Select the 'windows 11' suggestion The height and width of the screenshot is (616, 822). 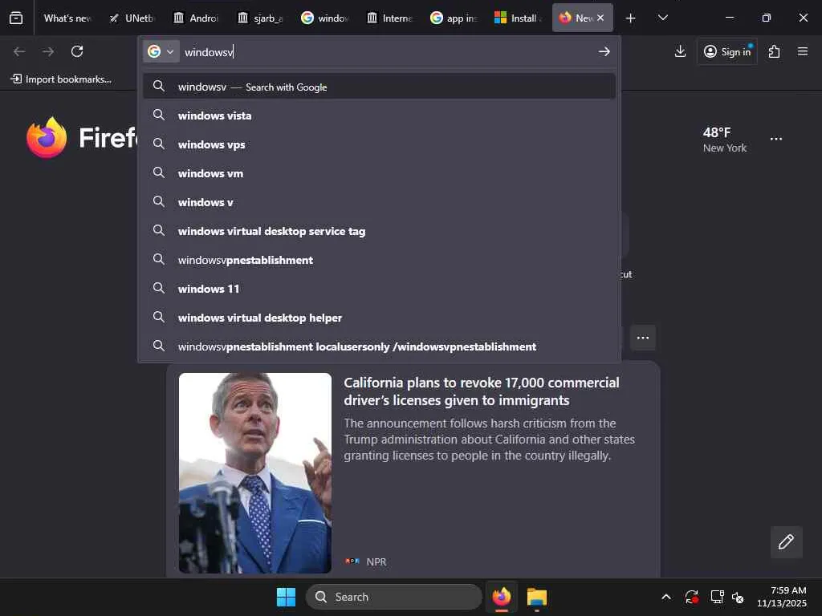click(x=379, y=288)
